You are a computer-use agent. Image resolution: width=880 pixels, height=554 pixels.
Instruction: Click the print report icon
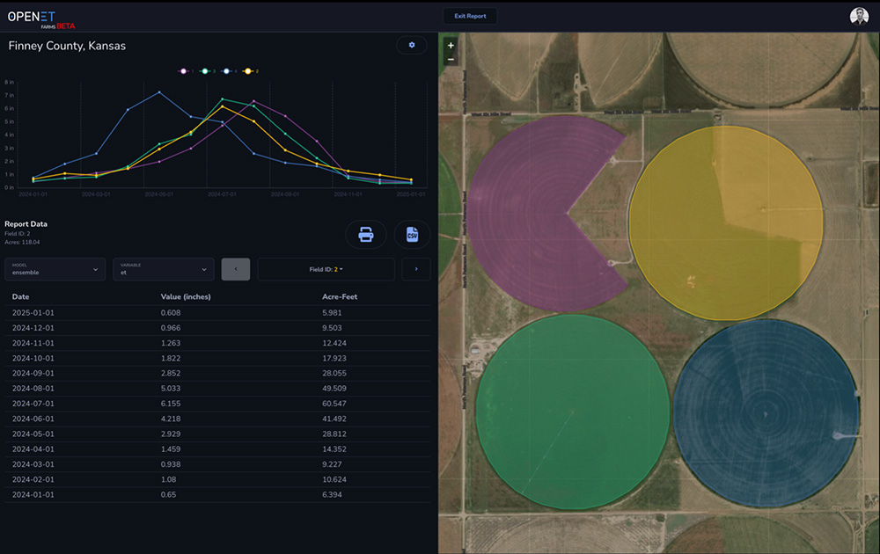(x=365, y=234)
